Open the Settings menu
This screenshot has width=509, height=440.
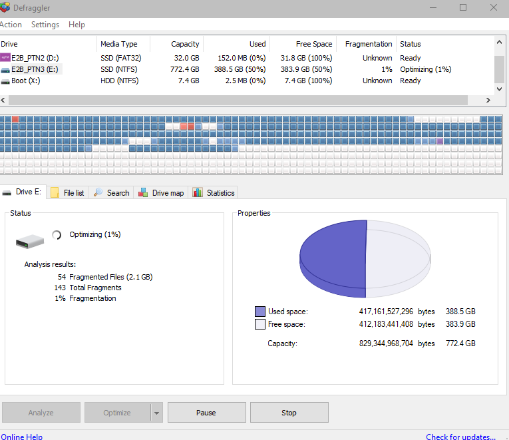45,25
